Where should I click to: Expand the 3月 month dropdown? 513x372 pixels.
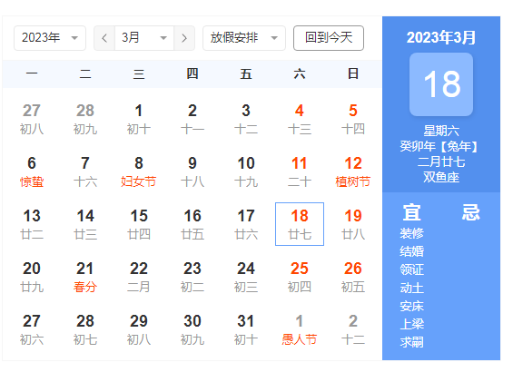(x=144, y=38)
